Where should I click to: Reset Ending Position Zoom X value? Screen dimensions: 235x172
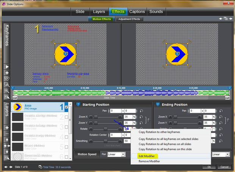click(x=221, y=117)
